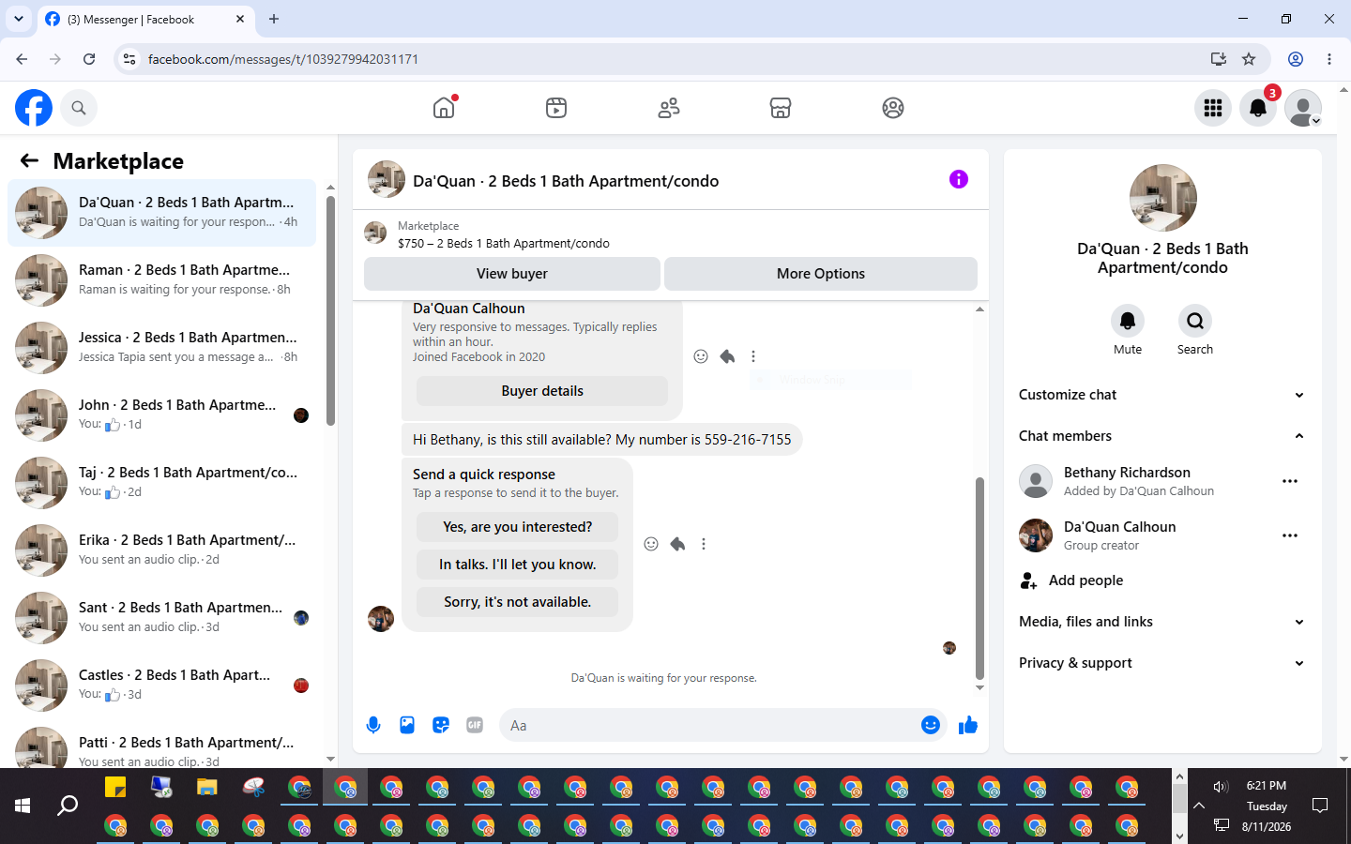Open Raman conversation in chat list

point(162,279)
